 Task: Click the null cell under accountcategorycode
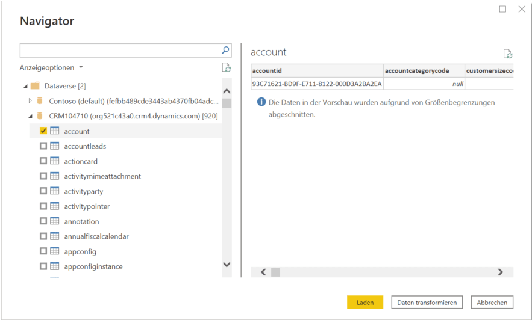coord(424,84)
